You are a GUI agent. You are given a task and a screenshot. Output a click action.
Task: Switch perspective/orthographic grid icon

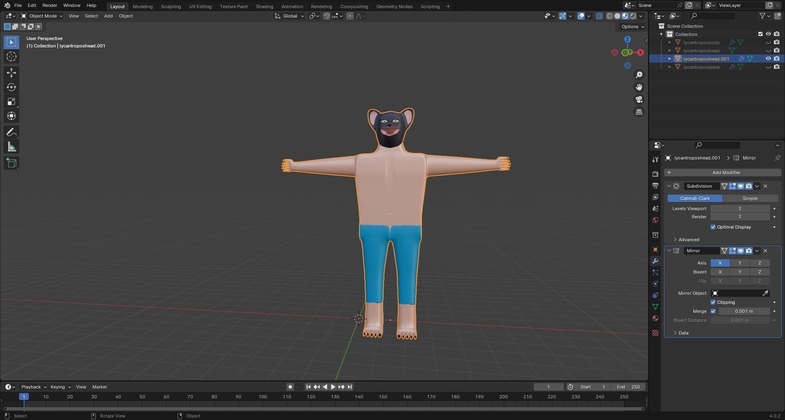point(639,112)
